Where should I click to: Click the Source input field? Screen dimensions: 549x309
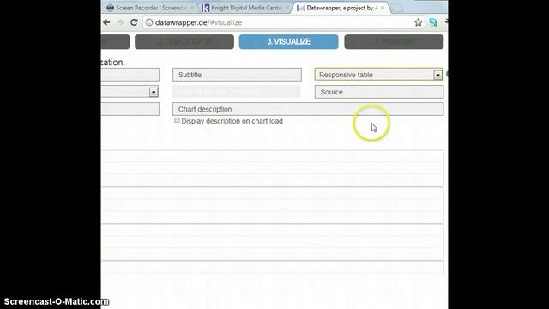tap(379, 92)
